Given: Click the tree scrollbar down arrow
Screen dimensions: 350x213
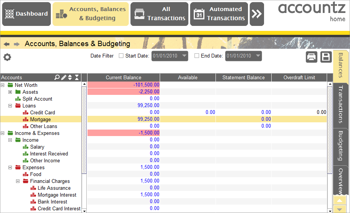Looking at the screenshot, I should point(84,211).
